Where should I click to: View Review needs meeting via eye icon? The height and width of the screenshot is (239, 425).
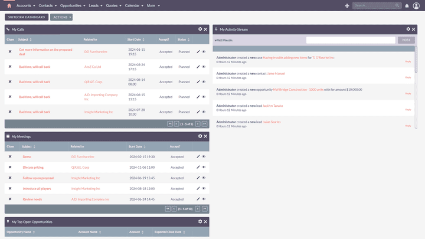coord(204,199)
